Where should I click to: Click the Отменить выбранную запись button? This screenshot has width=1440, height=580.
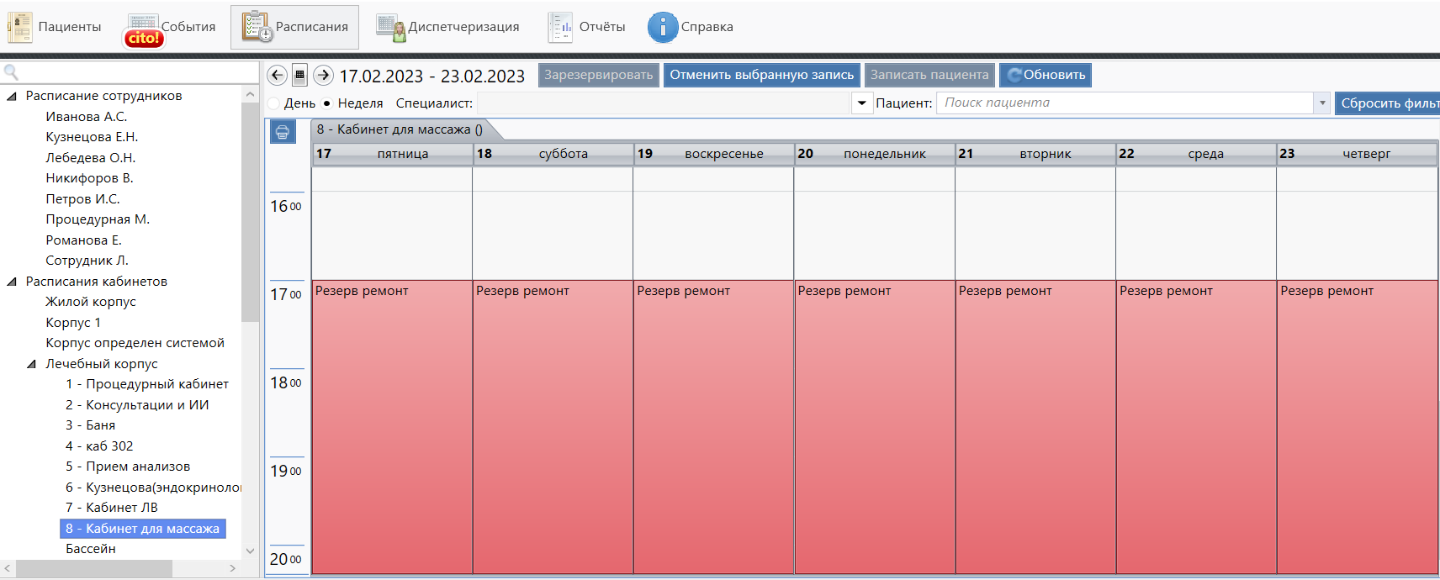point(761,75)
